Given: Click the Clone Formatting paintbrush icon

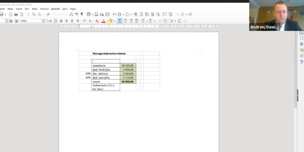Looking at the screenshot, I should (x=48, y=14).
